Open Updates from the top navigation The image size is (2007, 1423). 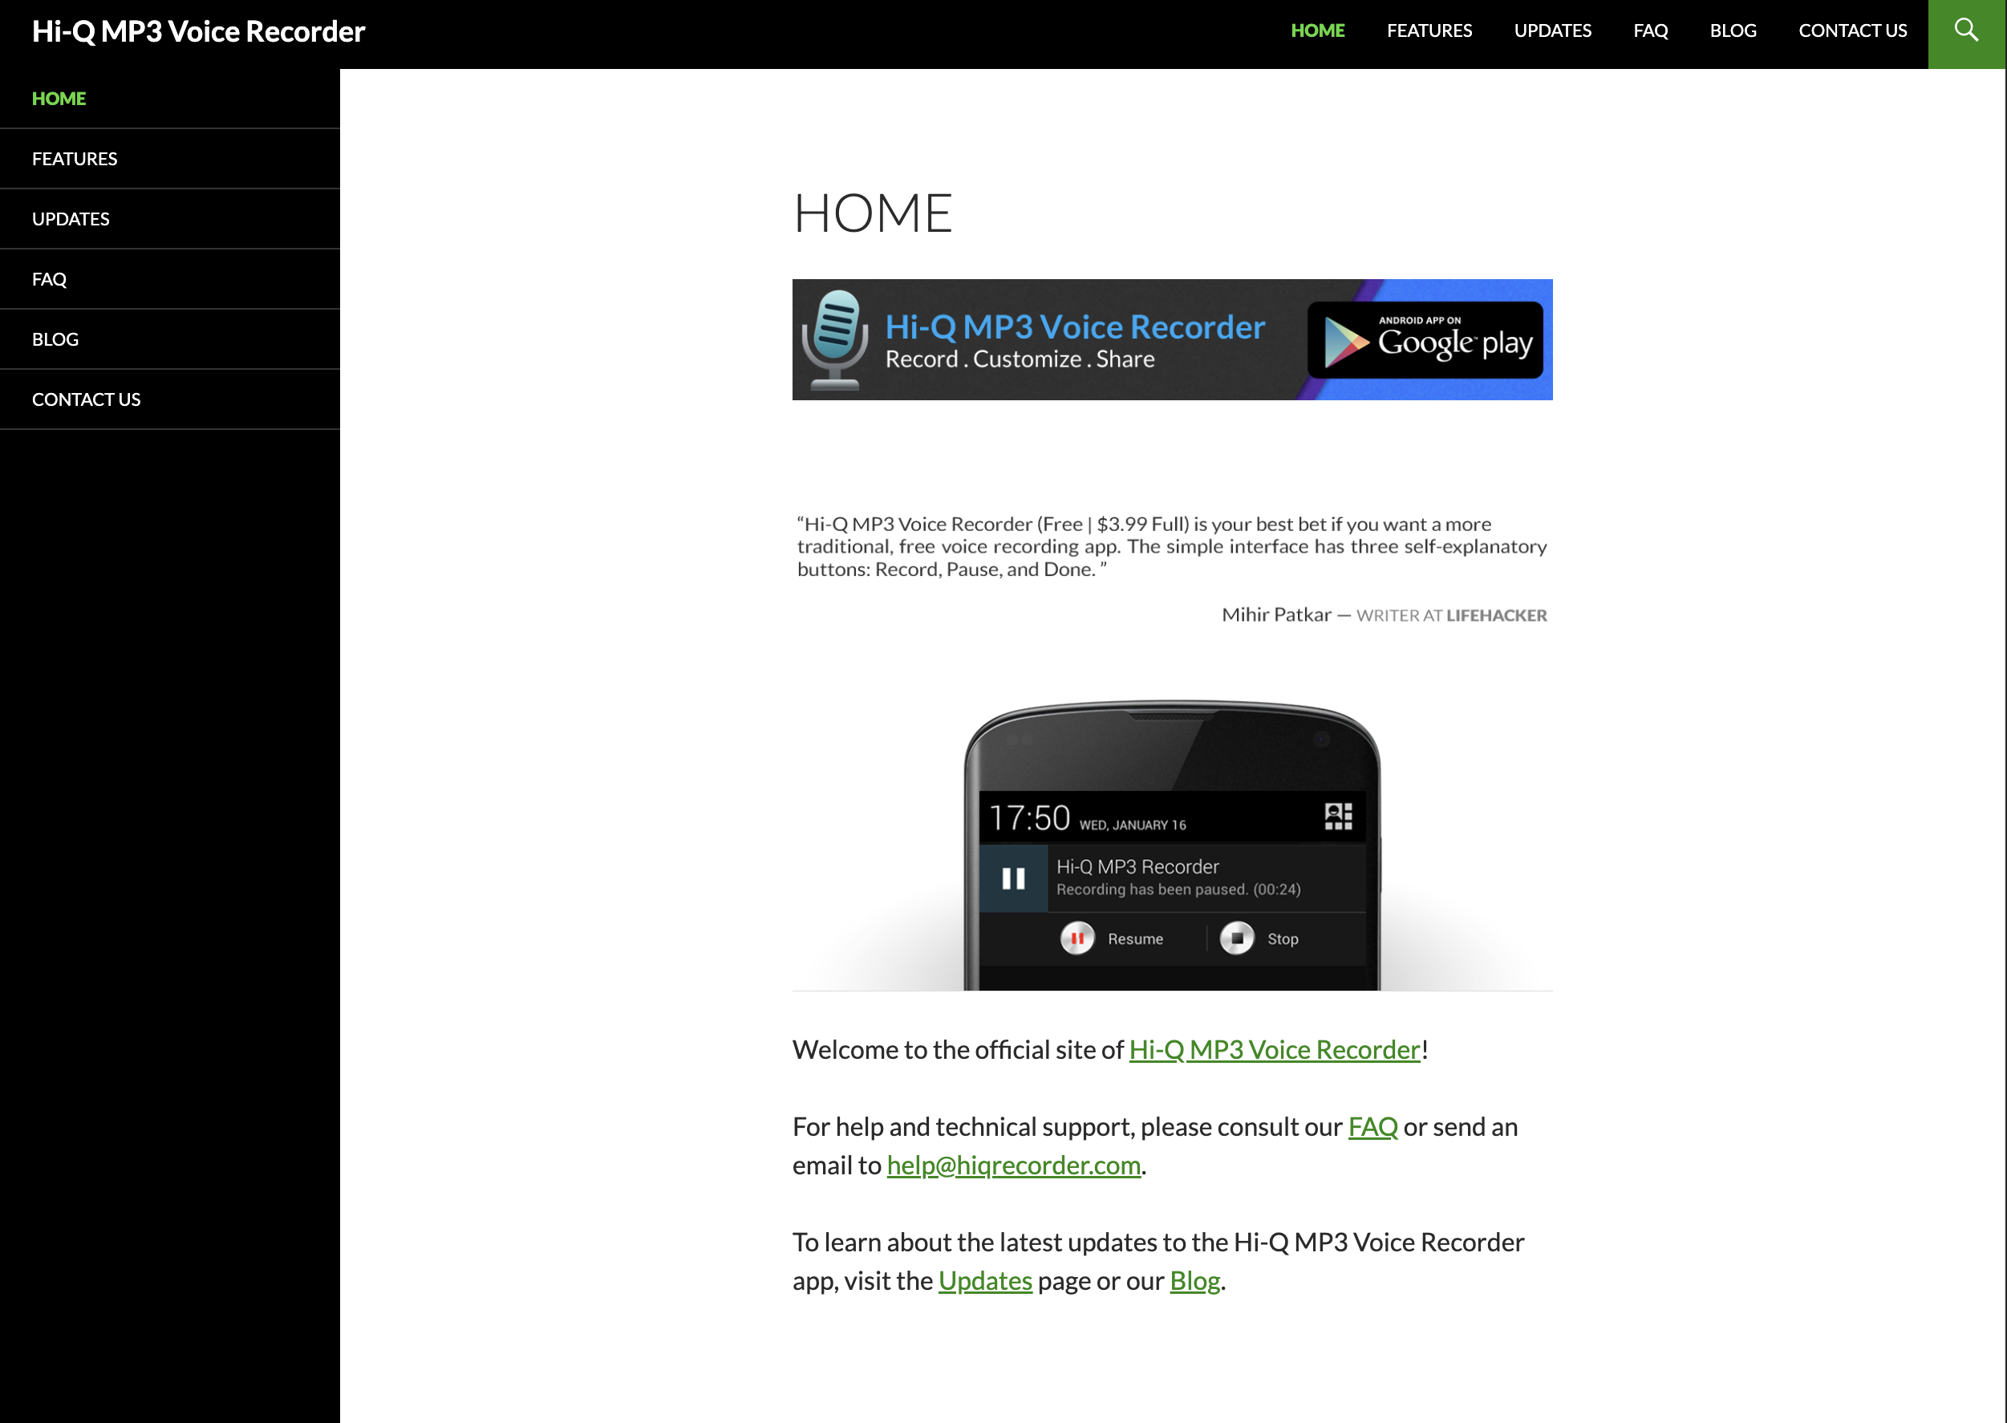pos(1552,31)
